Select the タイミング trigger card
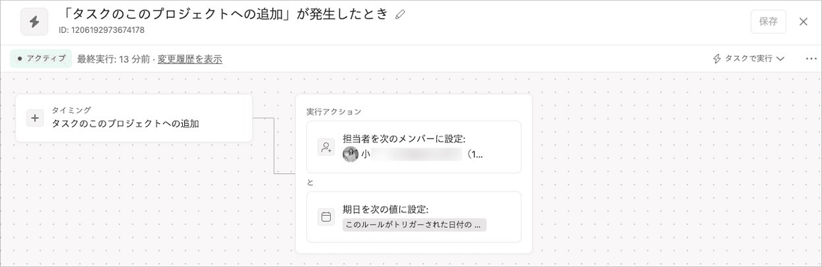 point(134,118)
